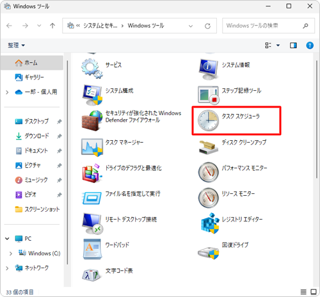320x297 pixels.
Task: Open ドキュメント in quick access
Action: [32, 150]
